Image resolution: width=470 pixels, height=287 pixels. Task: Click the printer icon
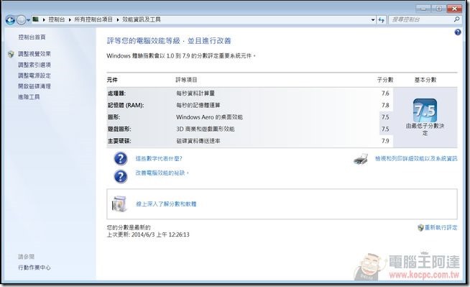[361, 159]
